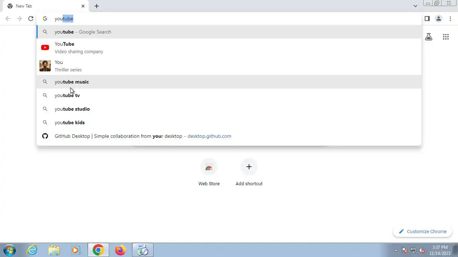458x257 pixels.
Task: Click the address bar text field
Action: click(x=229, y=19)
